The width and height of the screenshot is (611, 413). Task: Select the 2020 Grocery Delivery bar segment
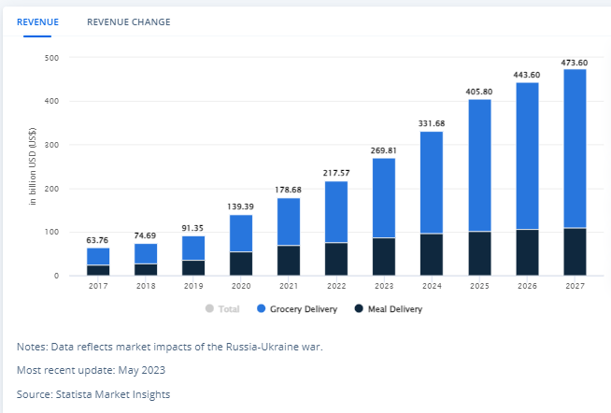pyautogui.click(x=241, y=233)
